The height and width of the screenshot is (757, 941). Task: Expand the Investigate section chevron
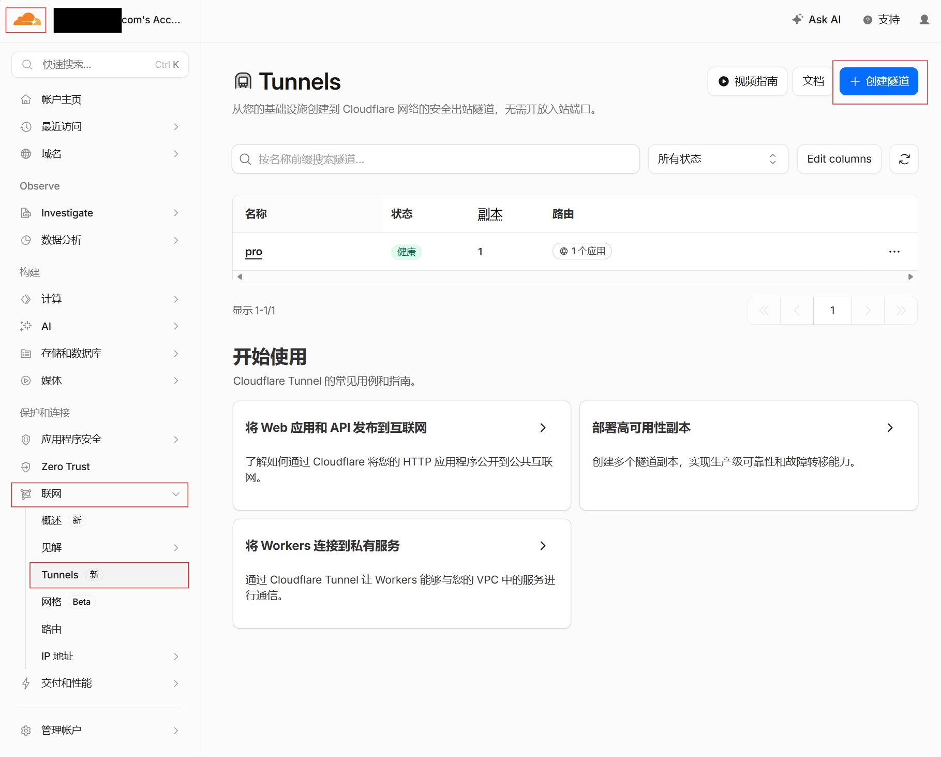176,213
